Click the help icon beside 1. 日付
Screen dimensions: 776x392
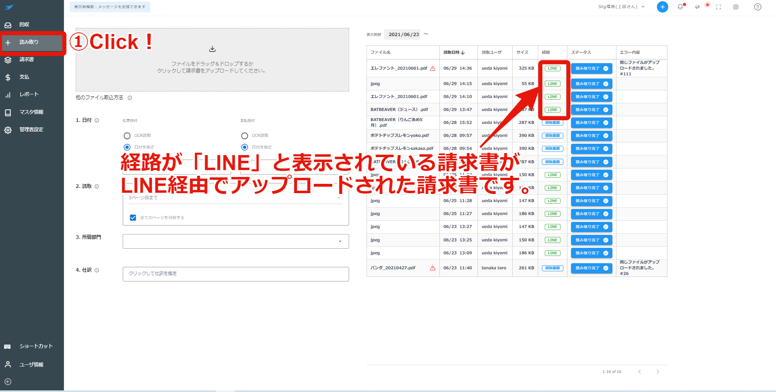[x=97, y=120]
